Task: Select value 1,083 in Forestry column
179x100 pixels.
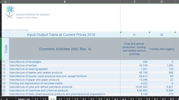Action: pyautogui.click(x=162, y=66)
